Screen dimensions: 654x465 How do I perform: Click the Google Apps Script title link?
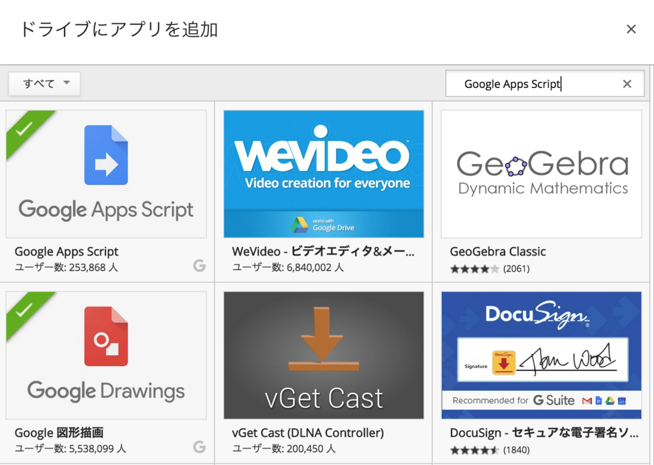click(x=66, y=251)
